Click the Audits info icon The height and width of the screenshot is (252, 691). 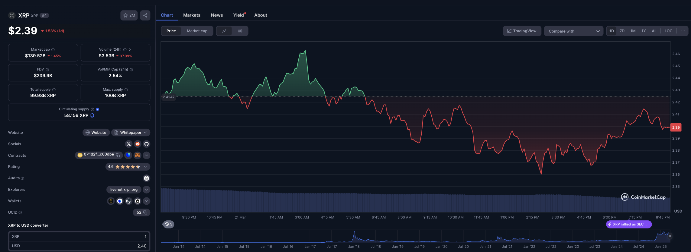22,178
